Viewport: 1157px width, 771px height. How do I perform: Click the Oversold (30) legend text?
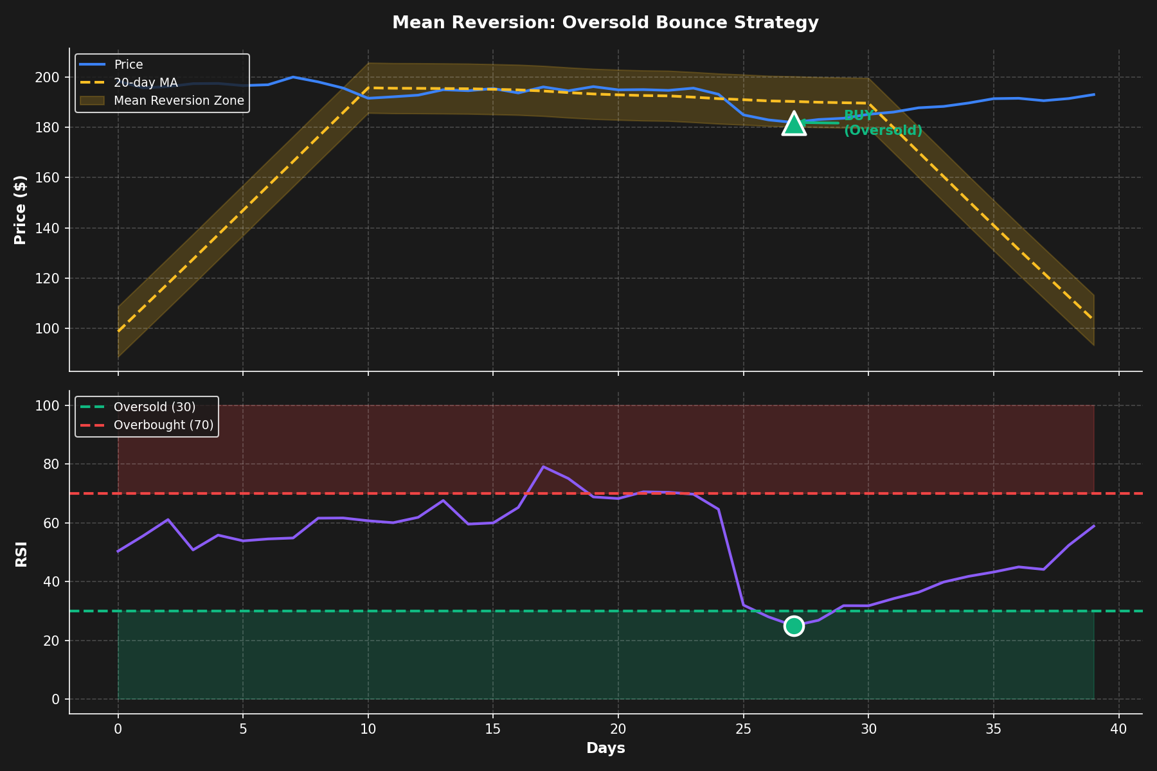pyautogui.click(x=154, y=406)
